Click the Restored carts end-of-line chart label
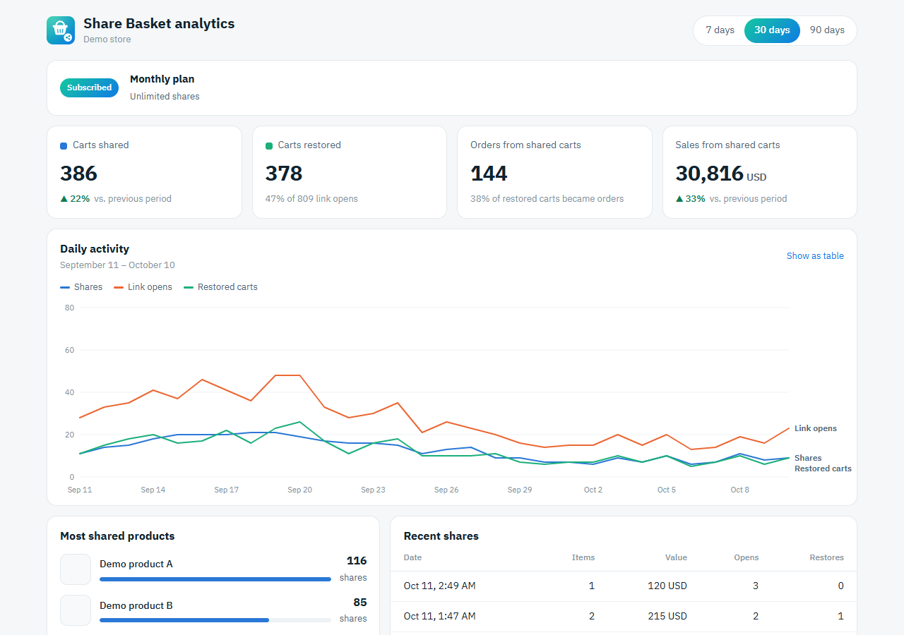 click(823, 468)
